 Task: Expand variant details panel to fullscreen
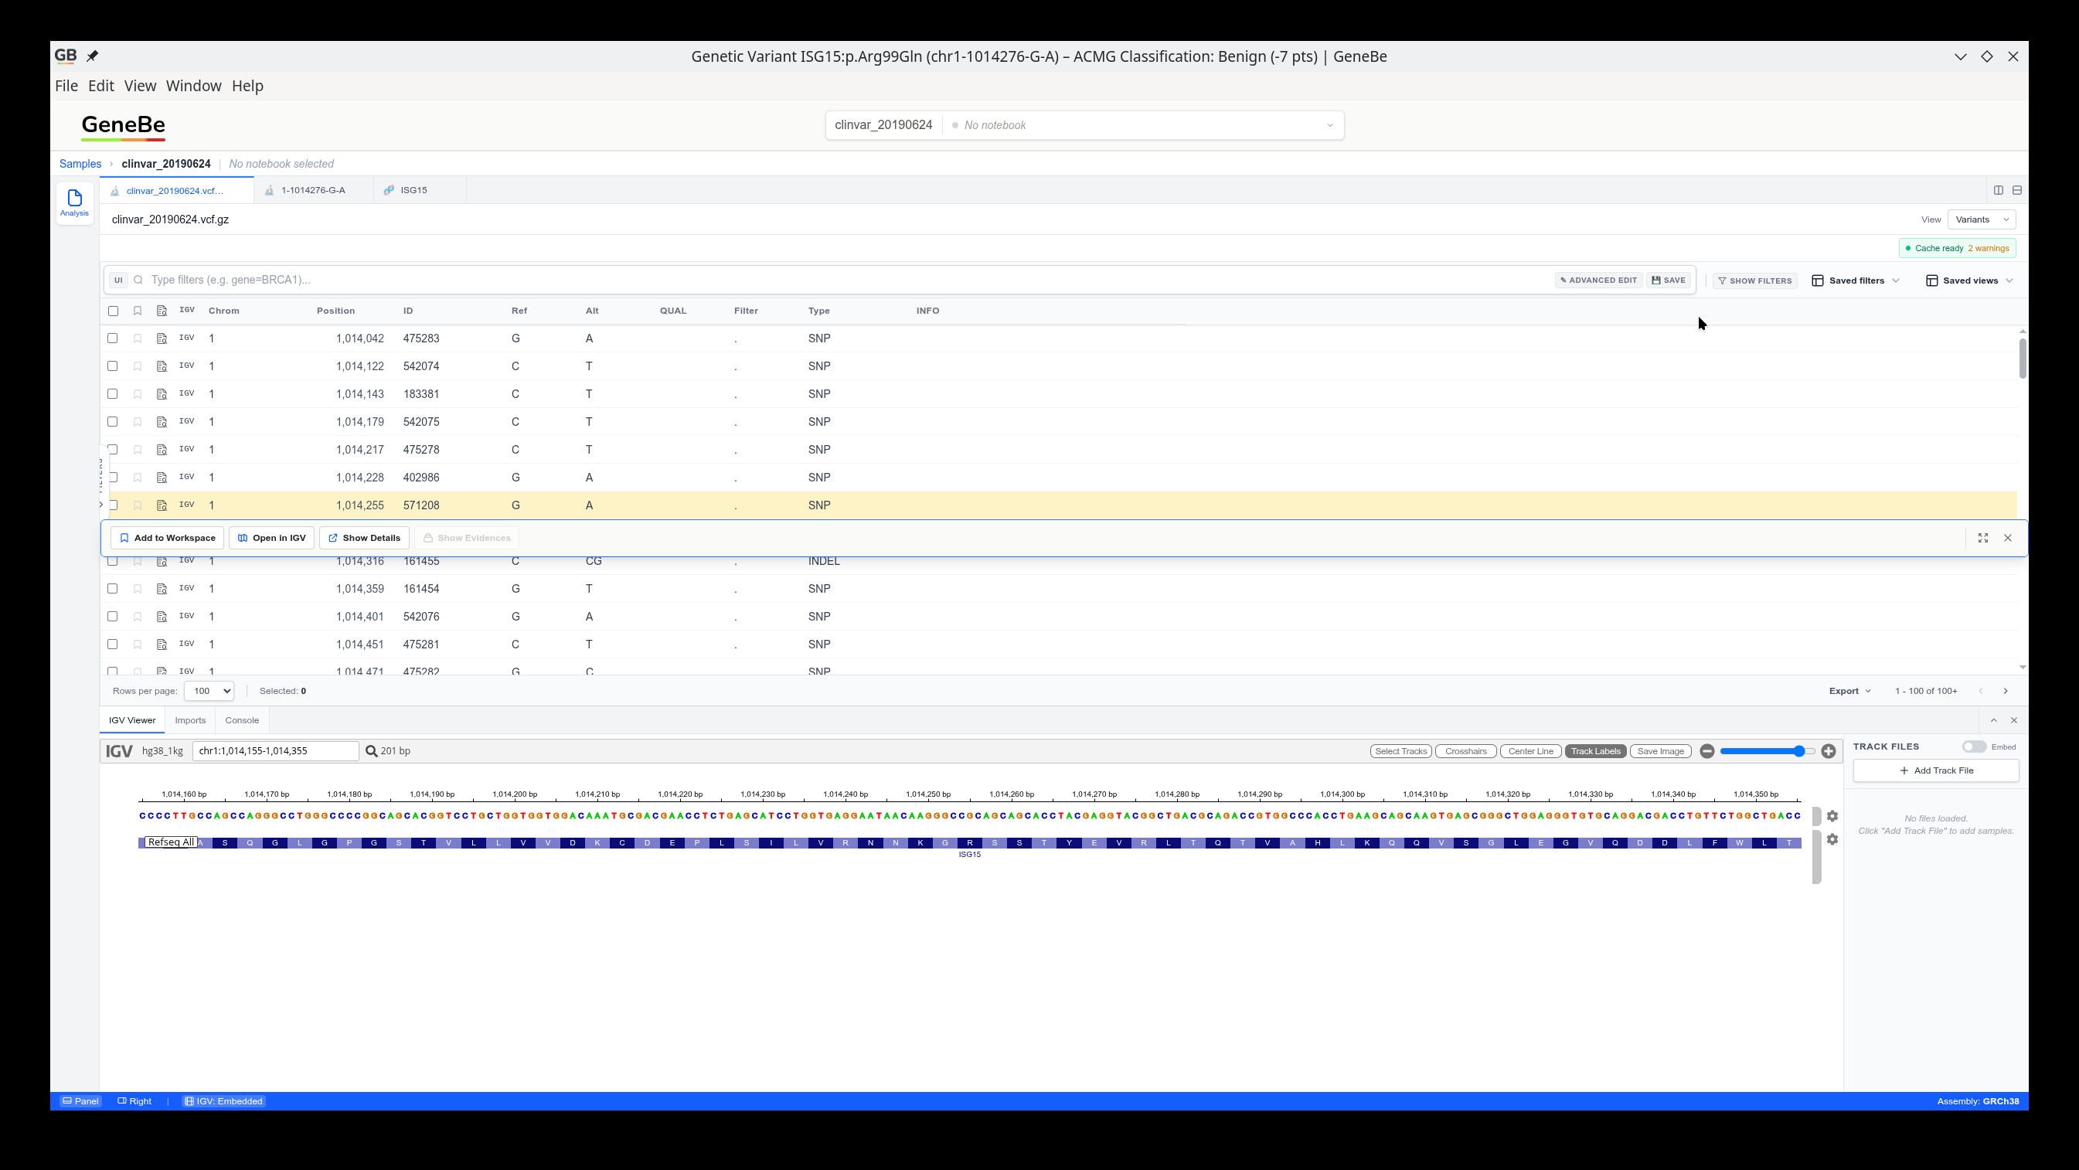click(x=1983, y=538)
